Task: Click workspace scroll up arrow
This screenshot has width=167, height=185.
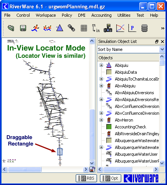Action: click(92, 41)
